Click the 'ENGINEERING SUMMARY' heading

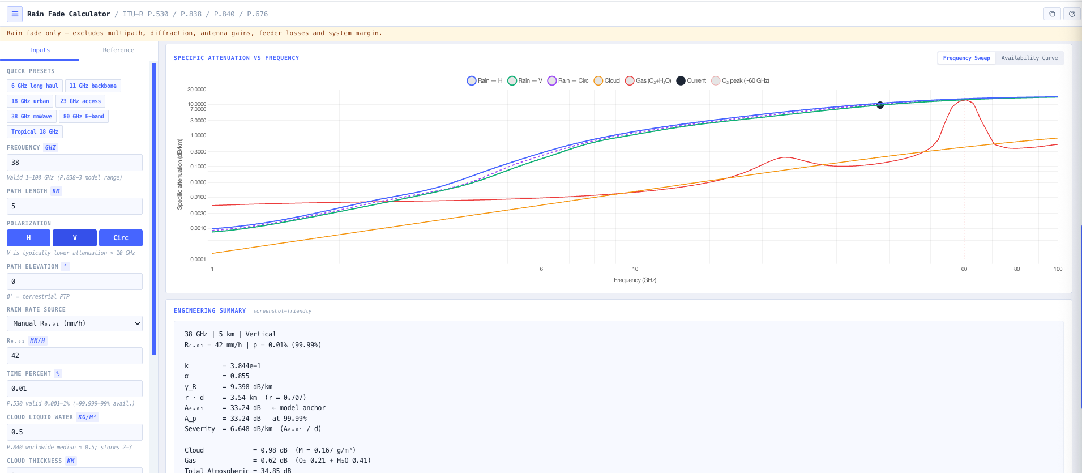click(x=209, y=310)
